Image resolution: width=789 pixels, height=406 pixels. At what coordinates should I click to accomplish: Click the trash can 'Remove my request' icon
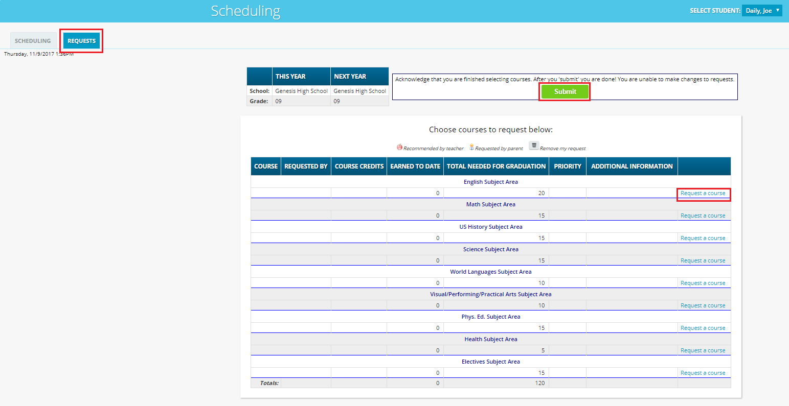coord(533,146)
